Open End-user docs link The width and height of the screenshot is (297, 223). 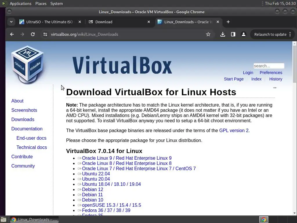click(x=31, y=138)
